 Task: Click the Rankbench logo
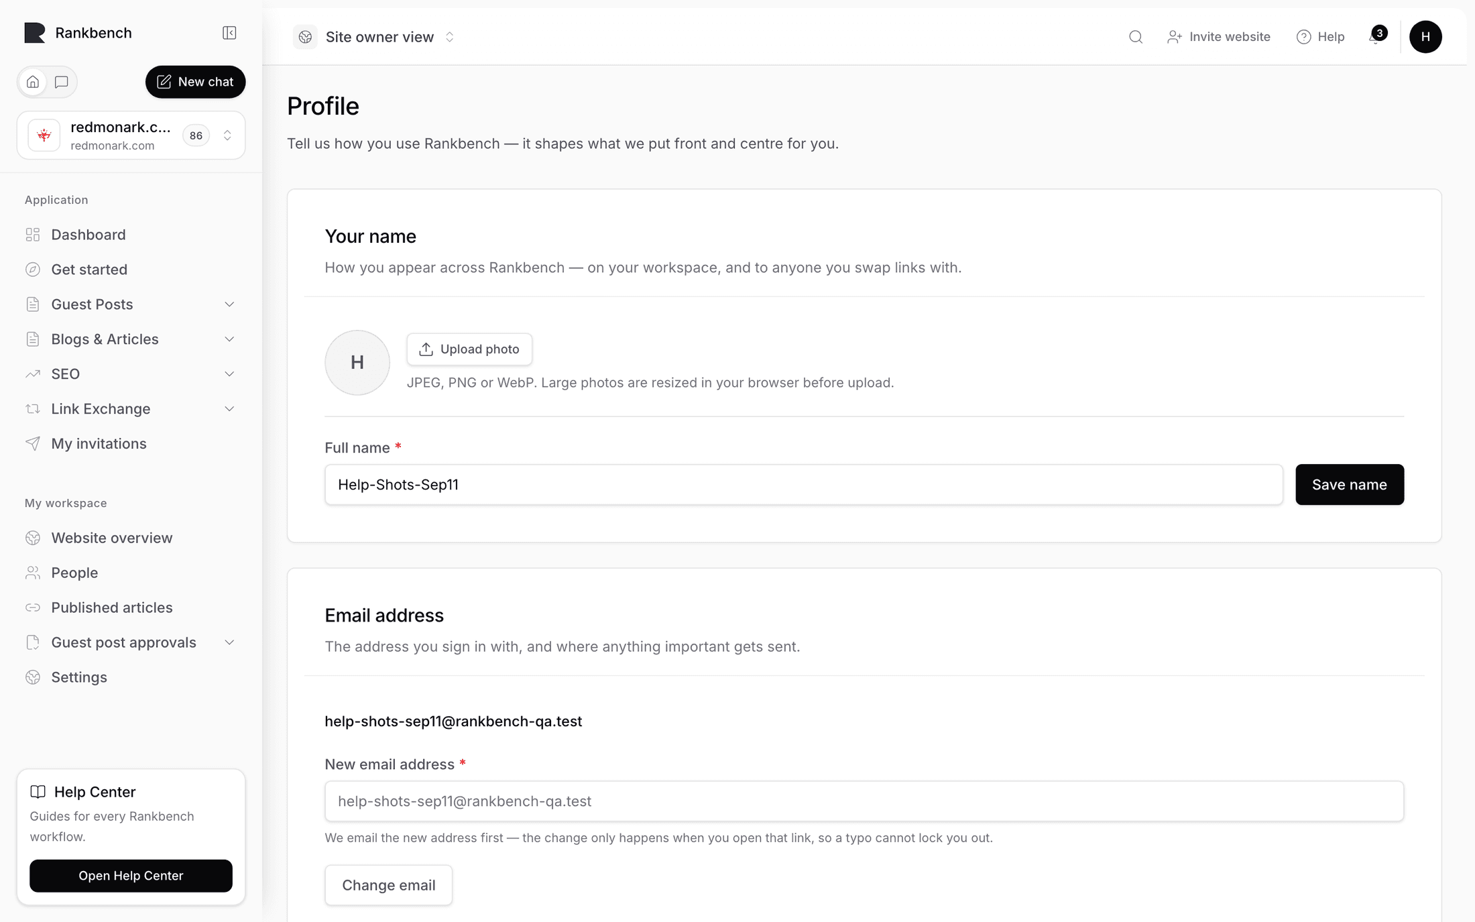point(35,33)
